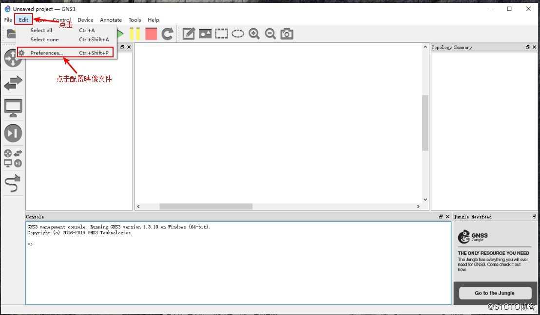Click the Control menu
Screen dimensions: 540x315
(x=62, y=19)
